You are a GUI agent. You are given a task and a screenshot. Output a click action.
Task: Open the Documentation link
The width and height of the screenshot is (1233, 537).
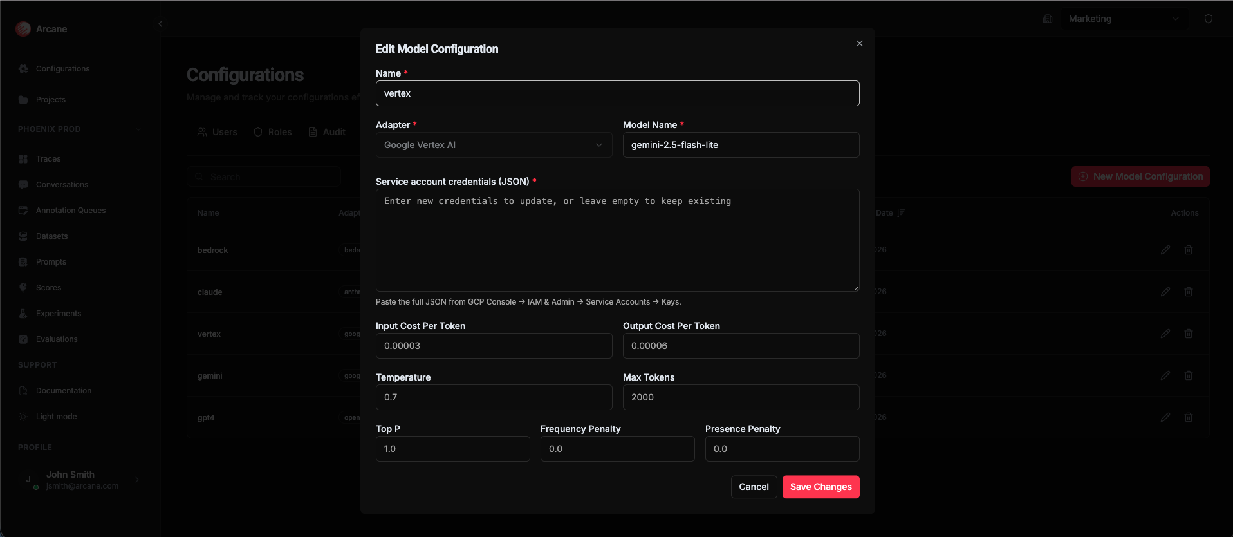tap(64, 391)
